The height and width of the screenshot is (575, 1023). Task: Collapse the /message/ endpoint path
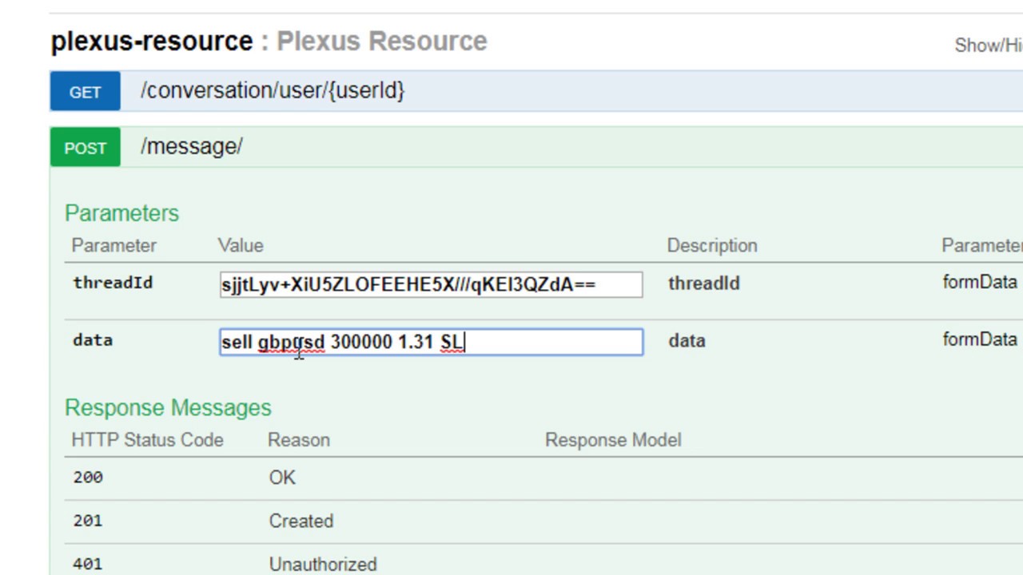click(x=192, y=147)
